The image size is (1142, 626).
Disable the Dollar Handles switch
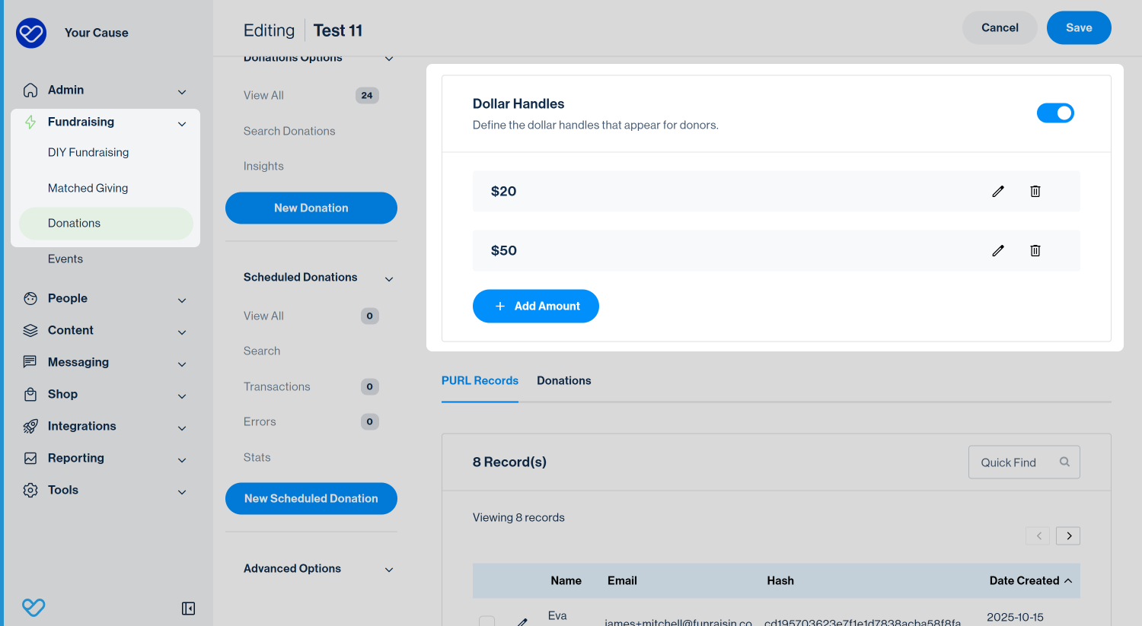[x=1055, y=113]
